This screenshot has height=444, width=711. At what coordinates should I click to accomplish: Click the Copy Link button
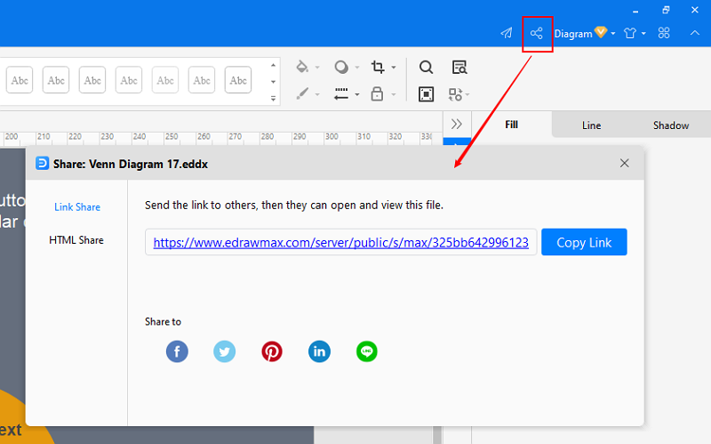coord(584,242)
